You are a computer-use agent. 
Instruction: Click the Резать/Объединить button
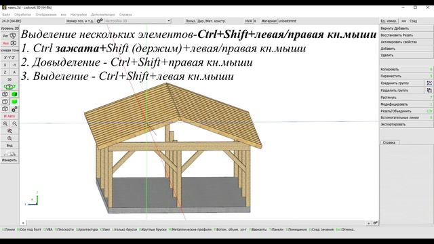(406, 111)
